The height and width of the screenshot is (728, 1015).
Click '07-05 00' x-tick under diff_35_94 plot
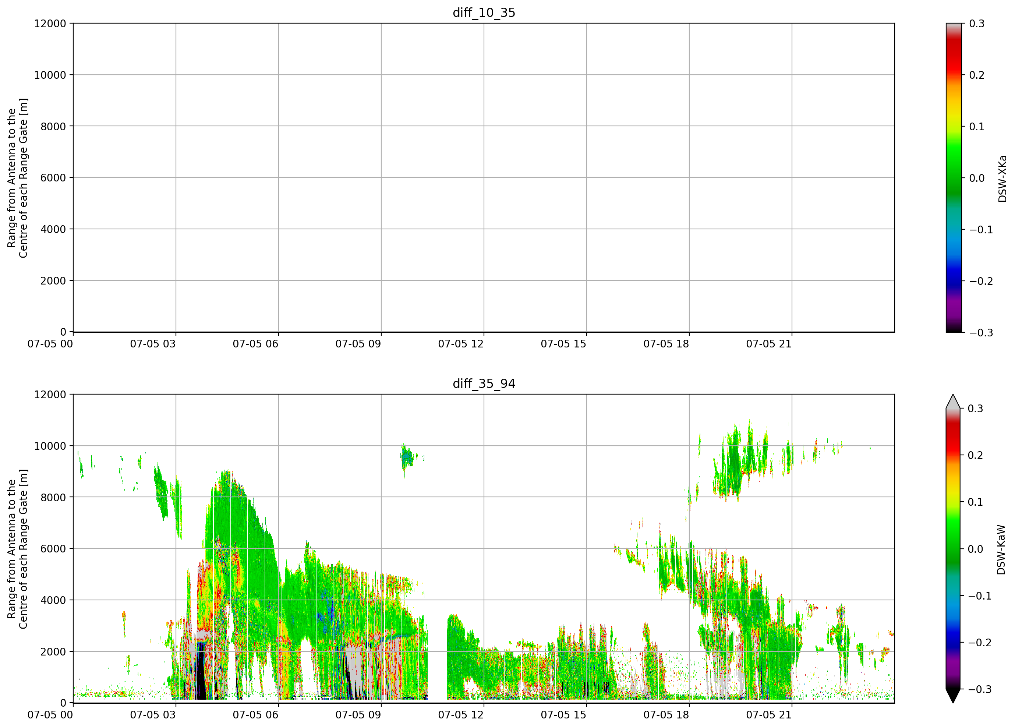50,715
